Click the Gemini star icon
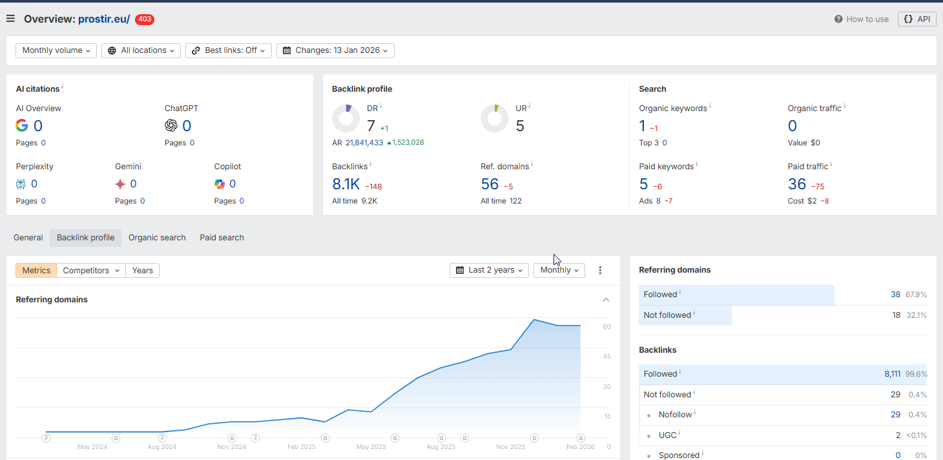The image size is (943, 460). point(120,184)
